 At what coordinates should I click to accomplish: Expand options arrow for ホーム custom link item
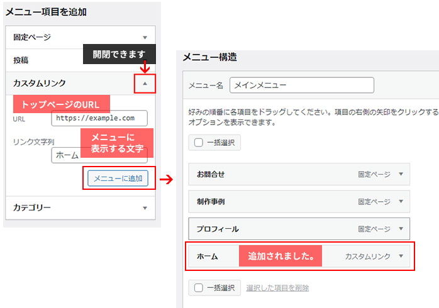click(401, 256)
